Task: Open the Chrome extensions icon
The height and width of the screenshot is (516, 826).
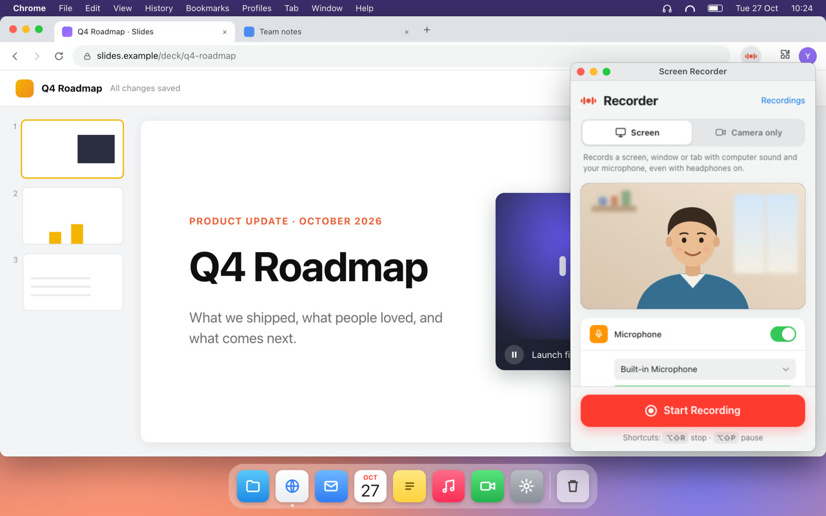Action: 785,55
